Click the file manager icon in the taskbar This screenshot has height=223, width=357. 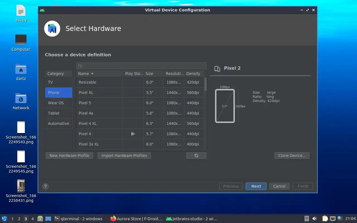point(40,219)
